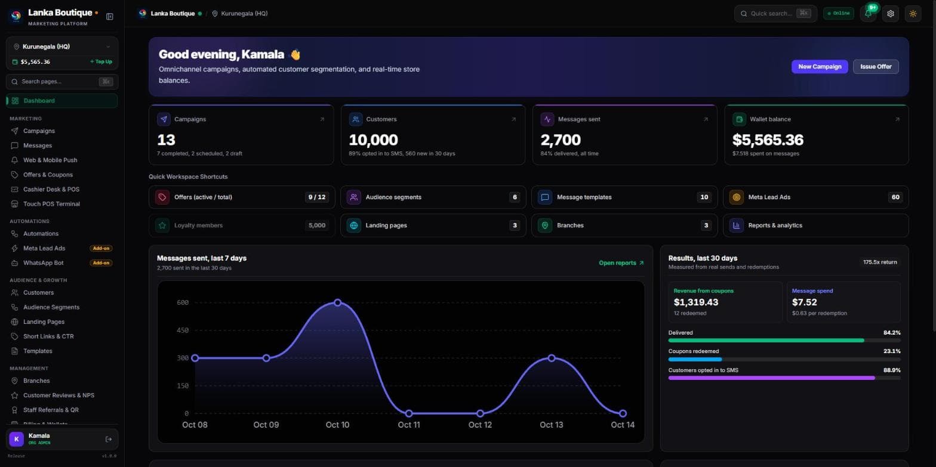The image size is (936, 467).
Task: Click the Meta Lead Ads target icon
Action: pos(737,197)
